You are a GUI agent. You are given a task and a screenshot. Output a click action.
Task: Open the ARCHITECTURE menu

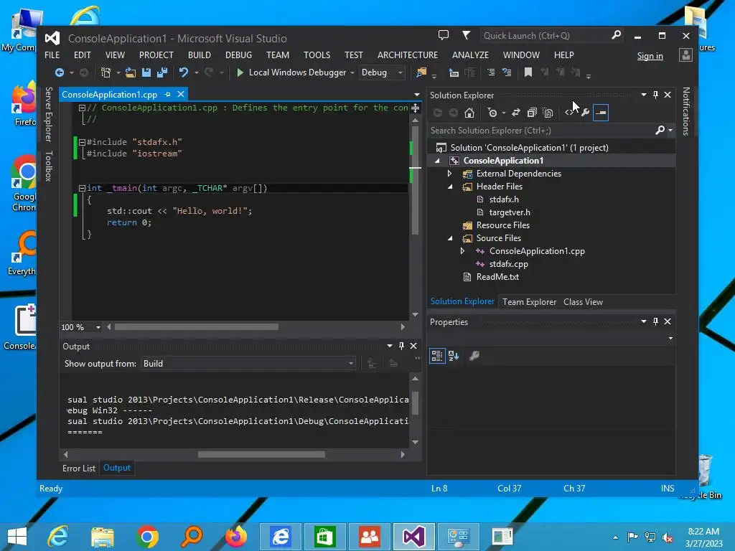[x=408, y=55]
